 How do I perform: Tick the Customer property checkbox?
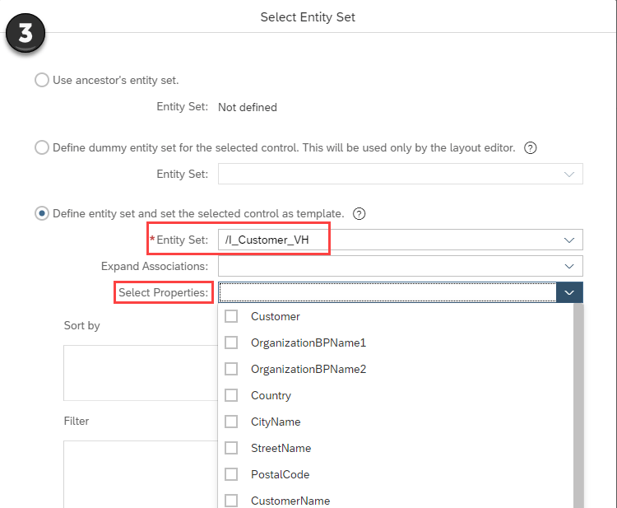click(x=231, y=316)
